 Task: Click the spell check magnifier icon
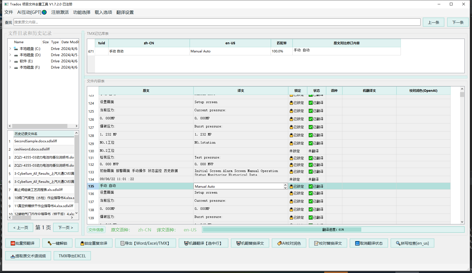pyautogui.click(x=398, y=243)
